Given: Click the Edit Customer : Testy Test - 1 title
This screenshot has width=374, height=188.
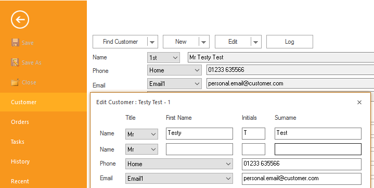Looking at the screenshot, I should [x=133, y=102].
